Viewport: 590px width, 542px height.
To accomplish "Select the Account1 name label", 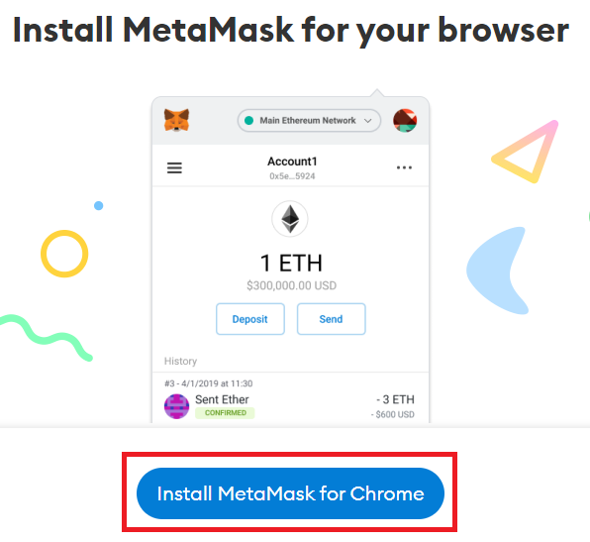I will coord(292,162).
